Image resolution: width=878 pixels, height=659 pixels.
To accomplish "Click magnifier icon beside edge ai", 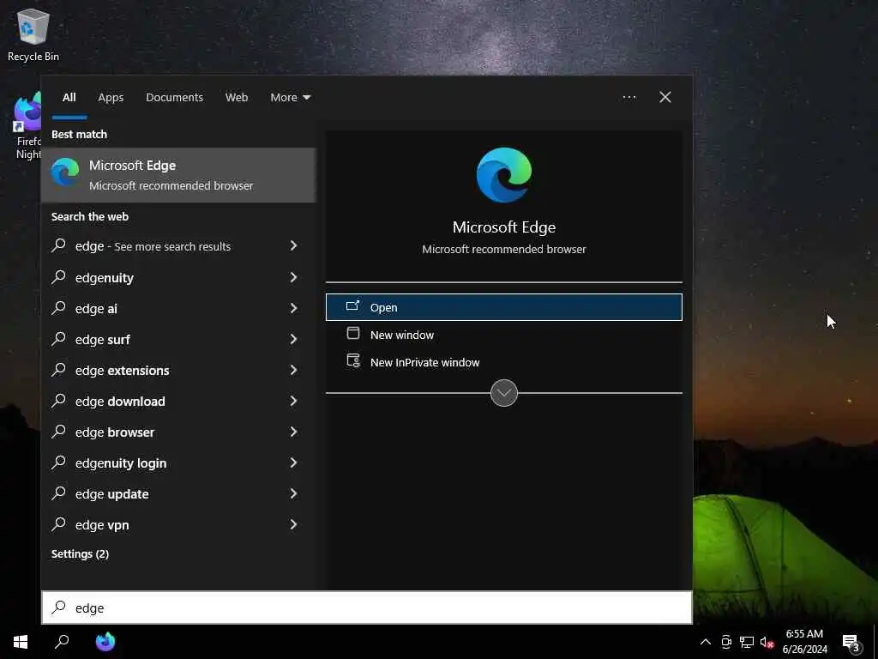I will 59,308.
